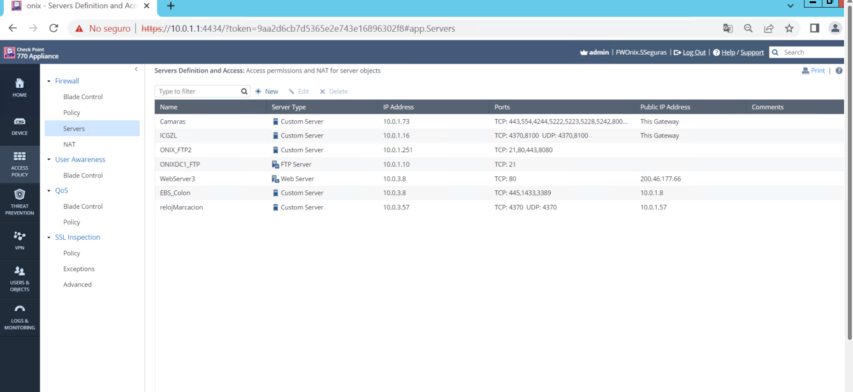Select the WebServer3 row
Image resolution: width=853 pixels, height=392 pixels.
178,179
